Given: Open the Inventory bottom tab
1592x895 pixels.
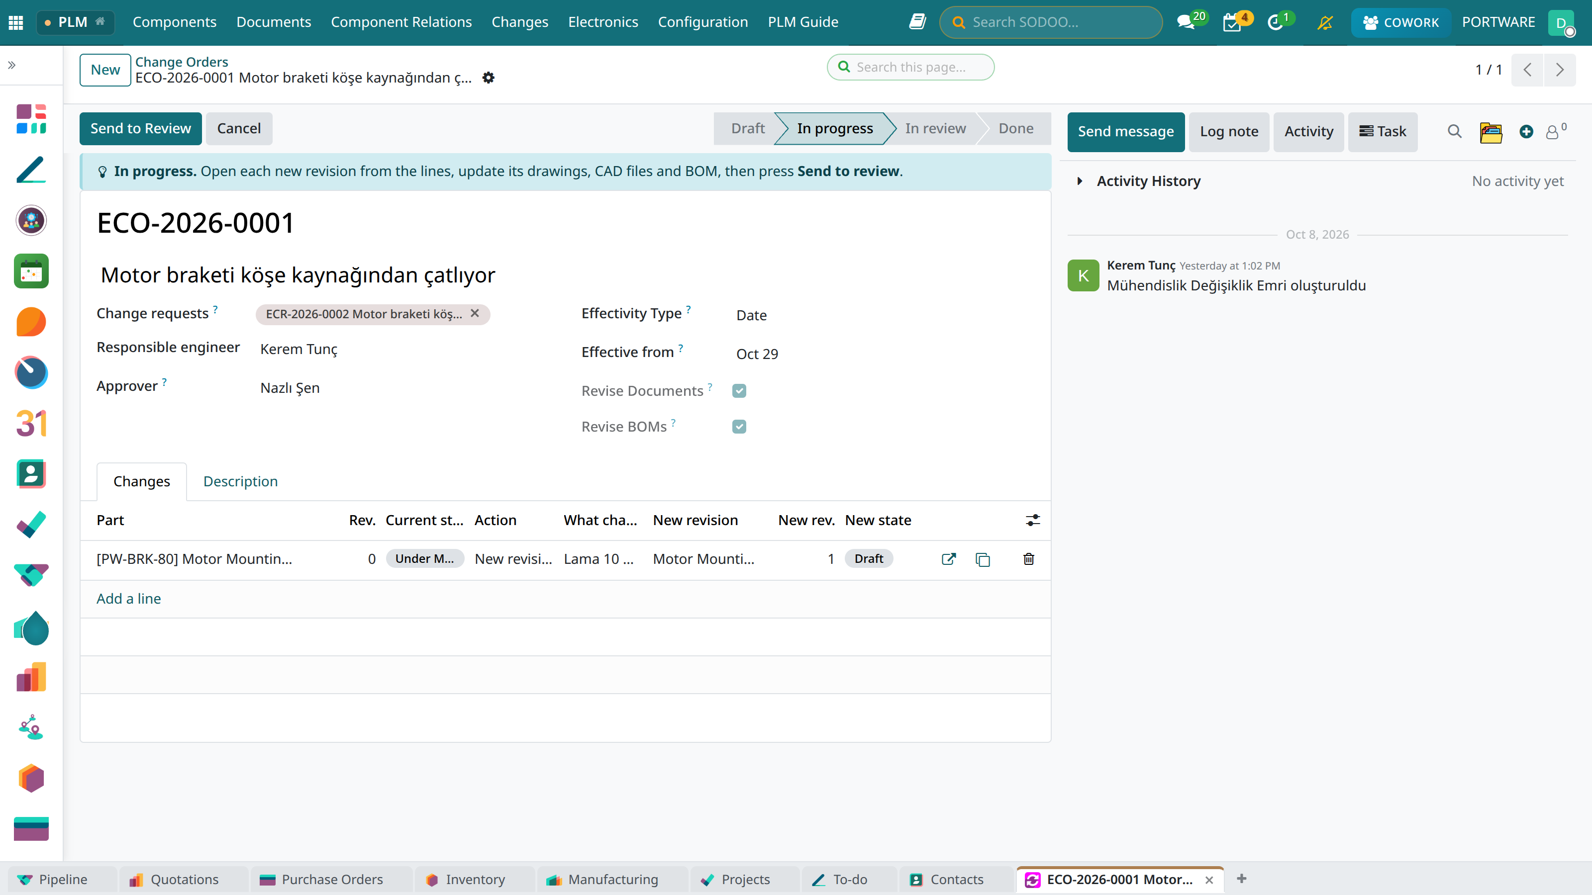Looking at the screenshot, I should click(x=475, y=879).
